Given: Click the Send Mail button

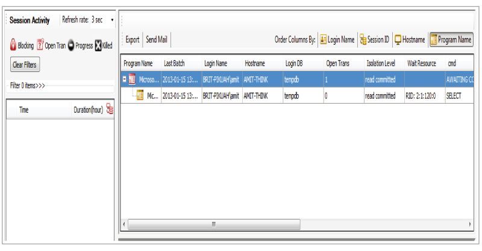Looking at the screenshot, I should (x=157, y=39).
